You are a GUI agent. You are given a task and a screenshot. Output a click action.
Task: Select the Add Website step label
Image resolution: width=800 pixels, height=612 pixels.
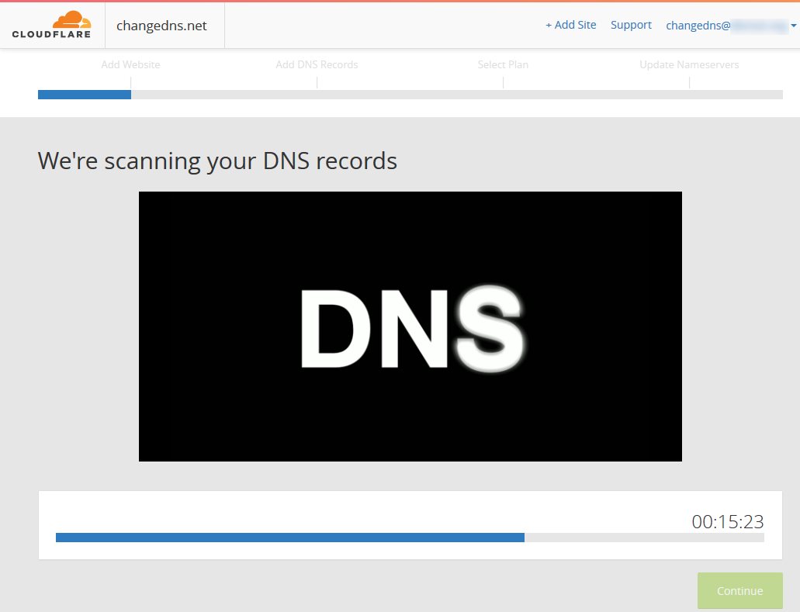coord(130,64)
